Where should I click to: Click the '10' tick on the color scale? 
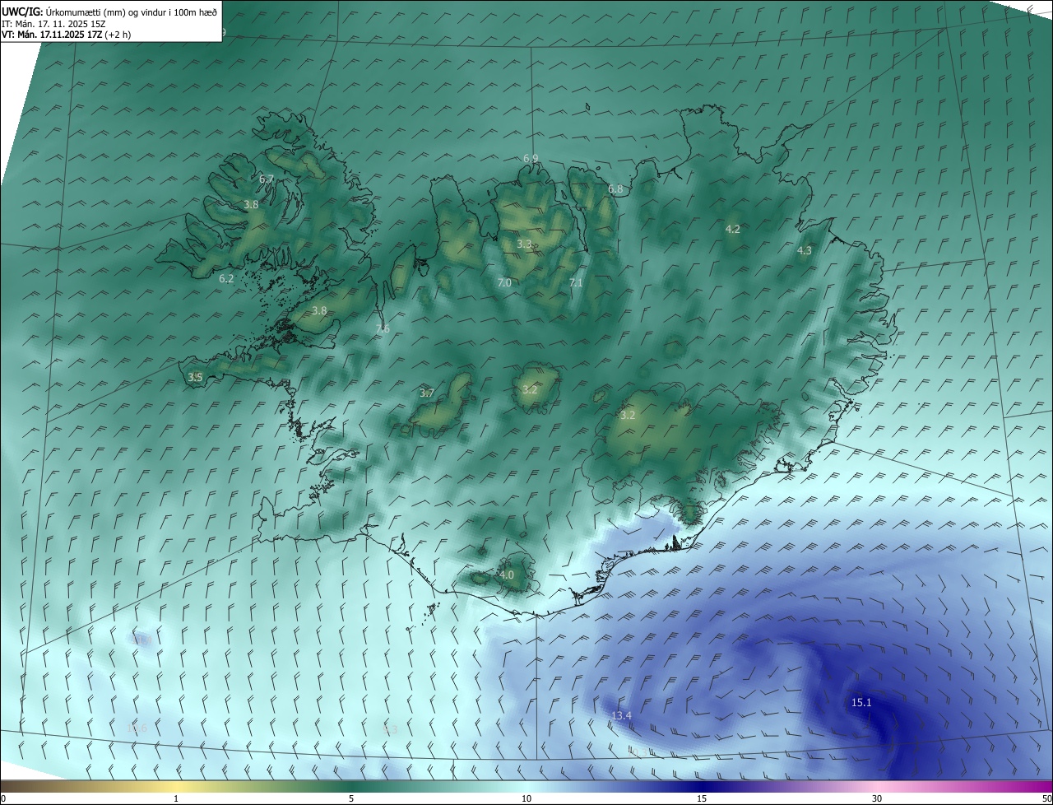click(526, 798)
